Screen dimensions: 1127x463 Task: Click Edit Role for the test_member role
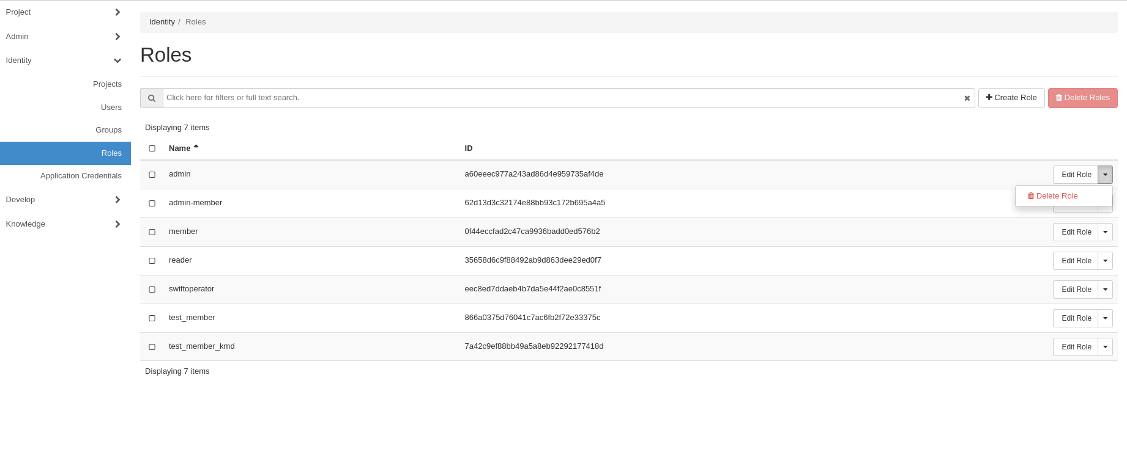pos(1076,318)
